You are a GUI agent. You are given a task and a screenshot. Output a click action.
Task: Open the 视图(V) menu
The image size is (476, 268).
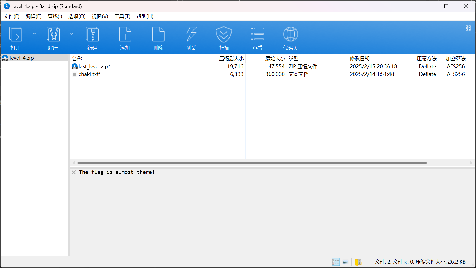[100, 16]
